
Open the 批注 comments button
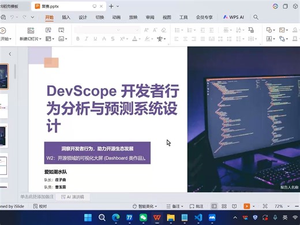[x=196, y=207]
